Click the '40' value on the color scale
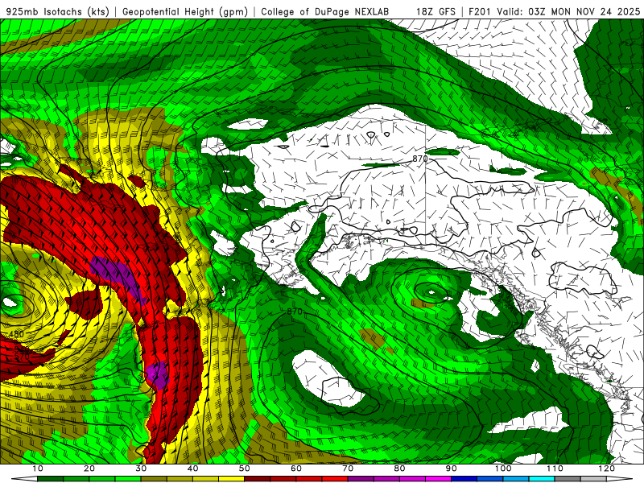 [x=192, y=469]
